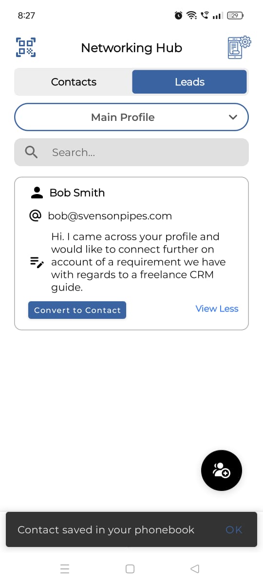This screenshot has width=263, height=585.
Task: Select the Leads tab
Action: coord(189,82)
